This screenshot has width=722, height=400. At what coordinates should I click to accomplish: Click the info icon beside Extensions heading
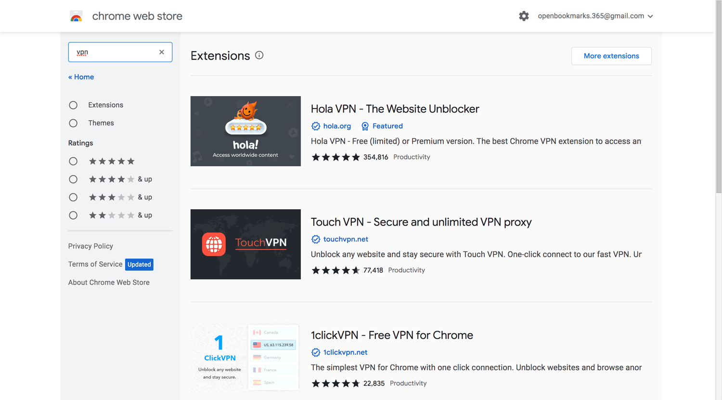point(259,55)
